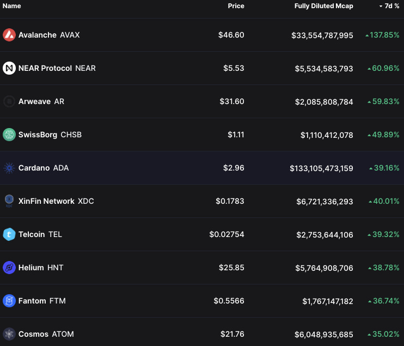Click the Helium price $25.85
Viewport: 404px width, 346px height.
231,268
